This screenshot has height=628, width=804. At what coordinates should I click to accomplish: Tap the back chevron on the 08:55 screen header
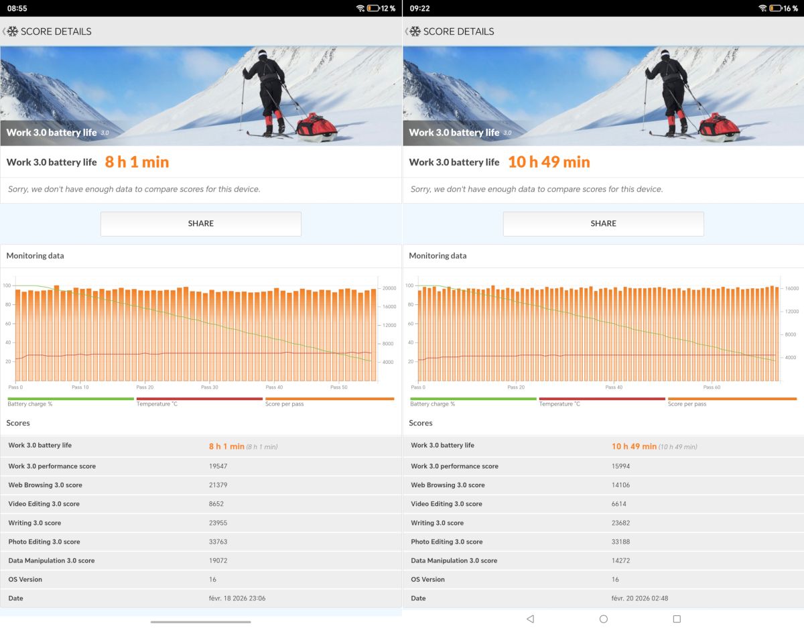[4, 32]
